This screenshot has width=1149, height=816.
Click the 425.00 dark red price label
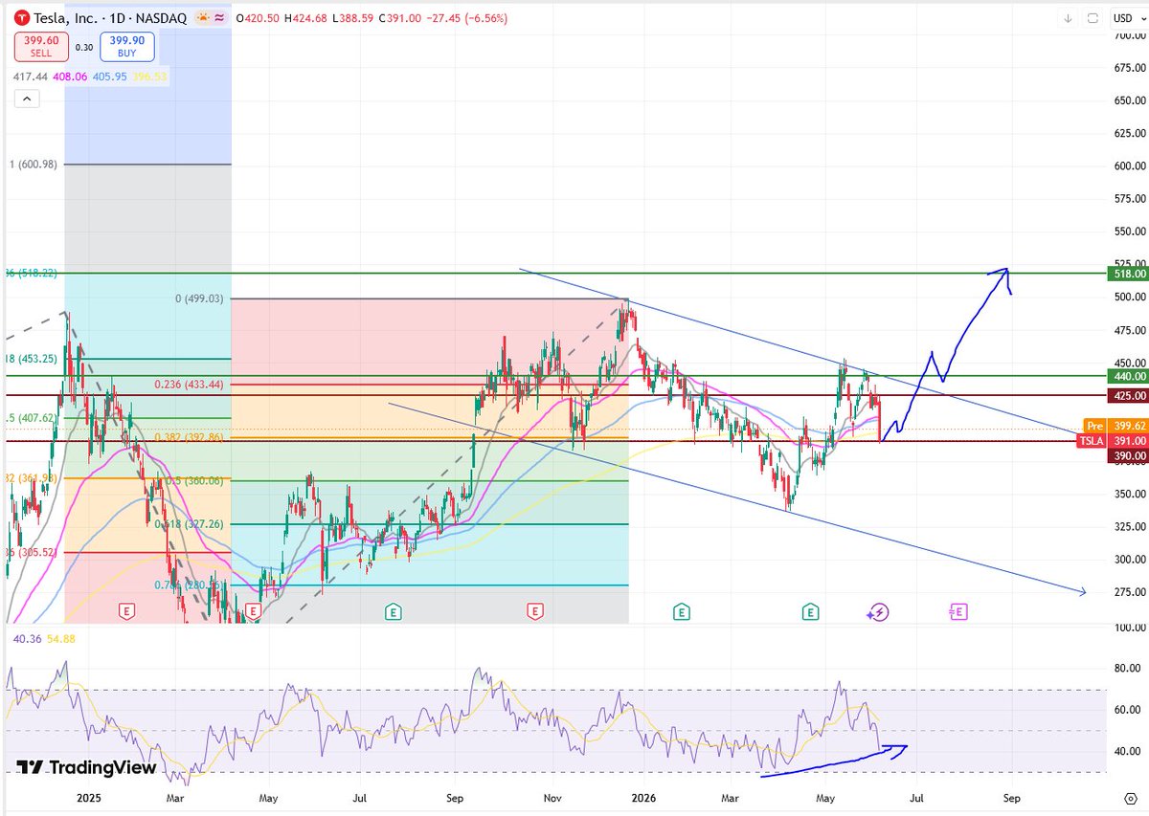pyautogui.click(x=1128, y=395)
